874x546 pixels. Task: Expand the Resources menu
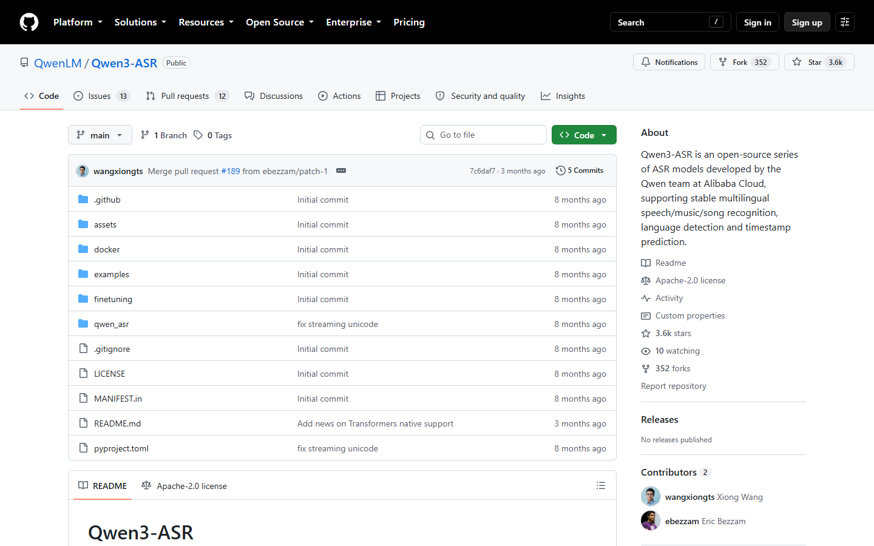[206, 22]
